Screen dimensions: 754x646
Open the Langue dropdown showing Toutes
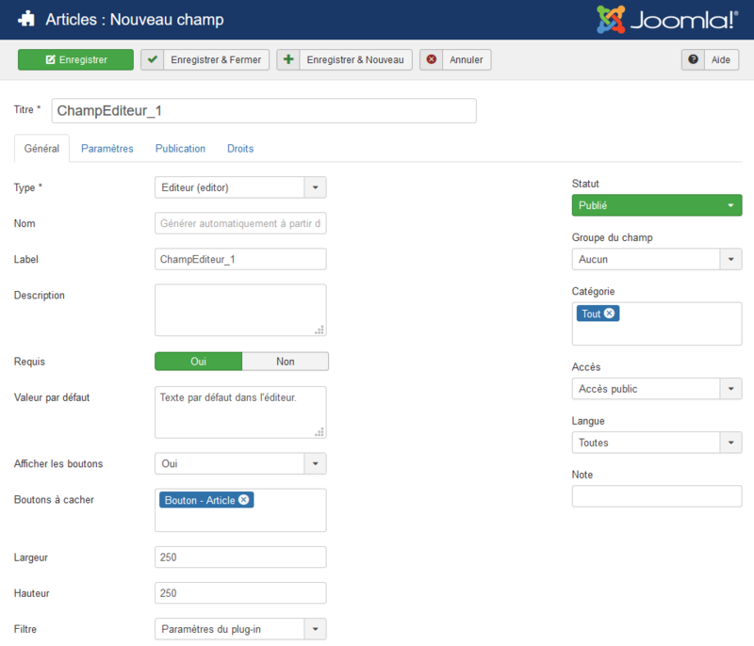(656, 443)
